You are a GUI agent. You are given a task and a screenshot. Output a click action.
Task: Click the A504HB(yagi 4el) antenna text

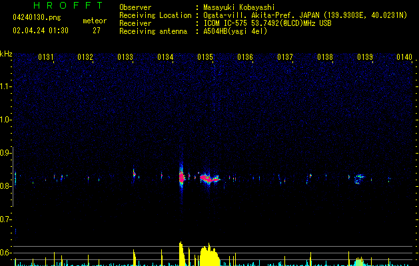(x=235, y=31)
